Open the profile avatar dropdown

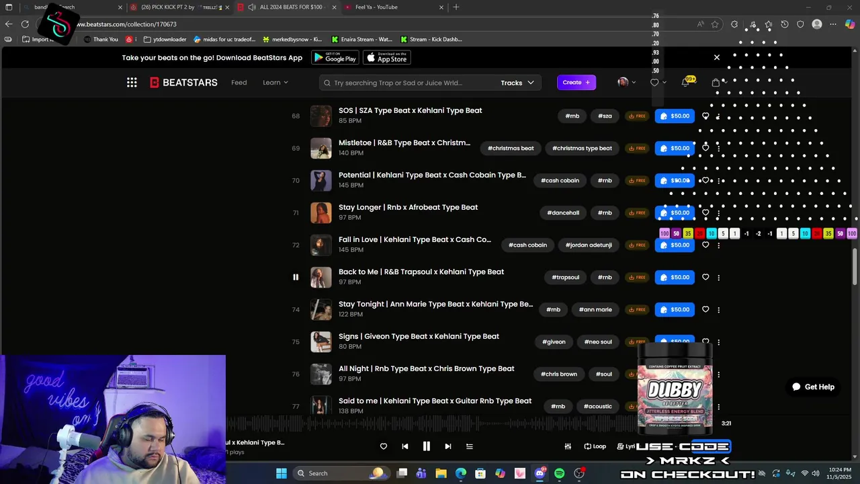626,83
